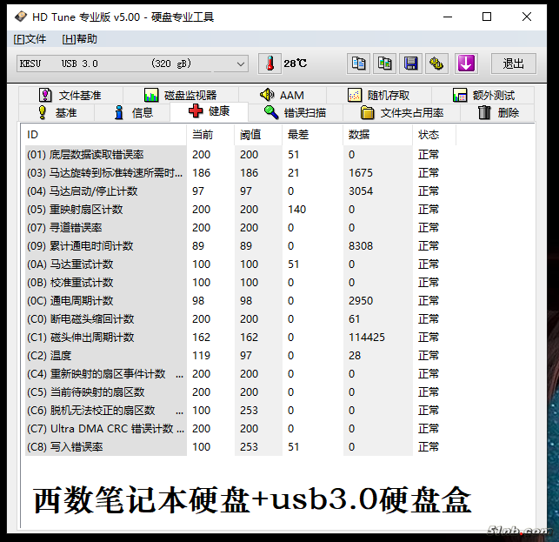Click the 最差 column header
Image resolution: width=559 pixels, height=542 pixels.
point(312,135)
